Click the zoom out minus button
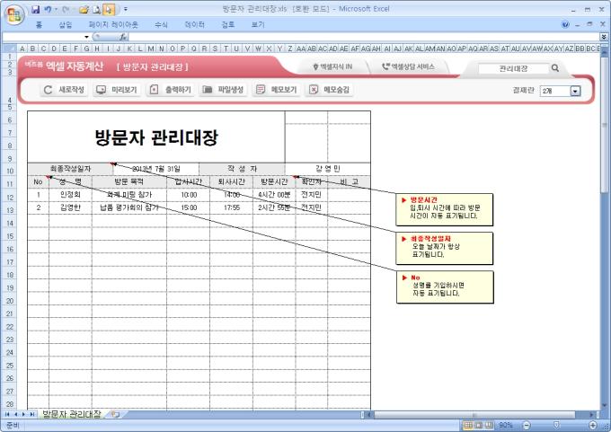Viewport: 611px width, 432px height. (x=527, y=425)
